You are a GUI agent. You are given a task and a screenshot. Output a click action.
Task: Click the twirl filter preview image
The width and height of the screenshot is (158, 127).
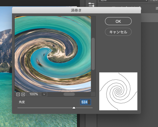pos(53,54)
